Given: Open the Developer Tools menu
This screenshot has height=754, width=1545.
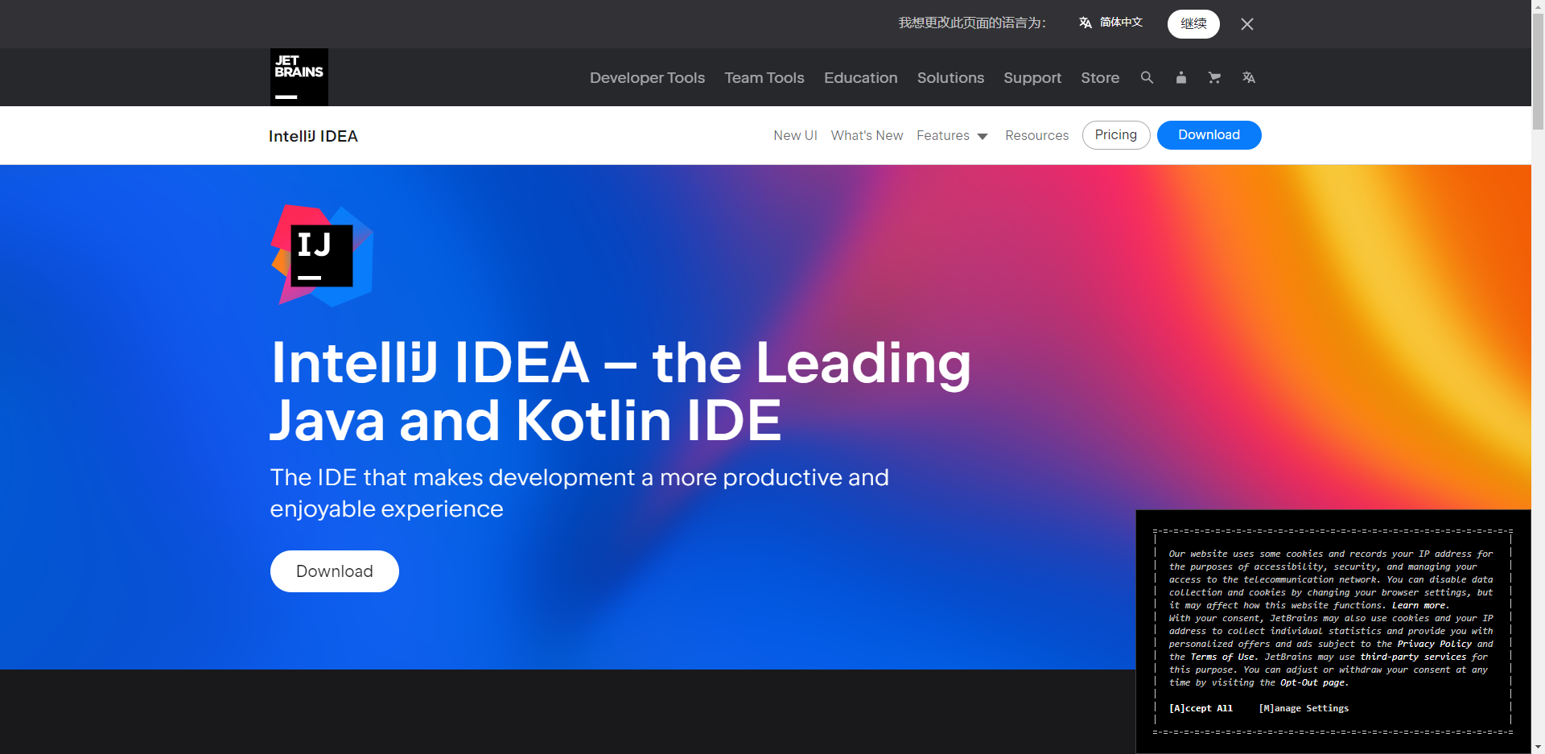Looking at the screenshot, I should click(647, 77).
